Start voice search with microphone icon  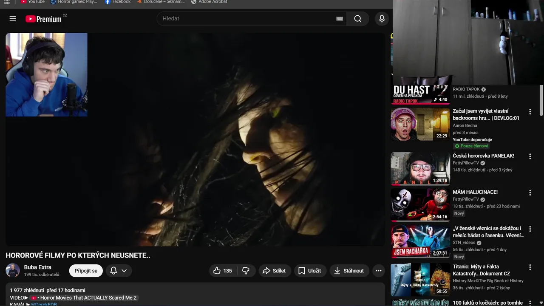click(382, 19)
